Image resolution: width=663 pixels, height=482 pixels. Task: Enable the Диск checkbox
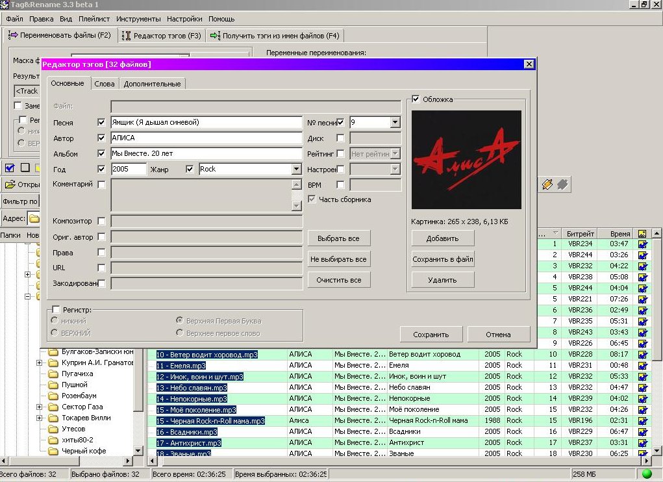pyautogui.click(x=340, y=138)
